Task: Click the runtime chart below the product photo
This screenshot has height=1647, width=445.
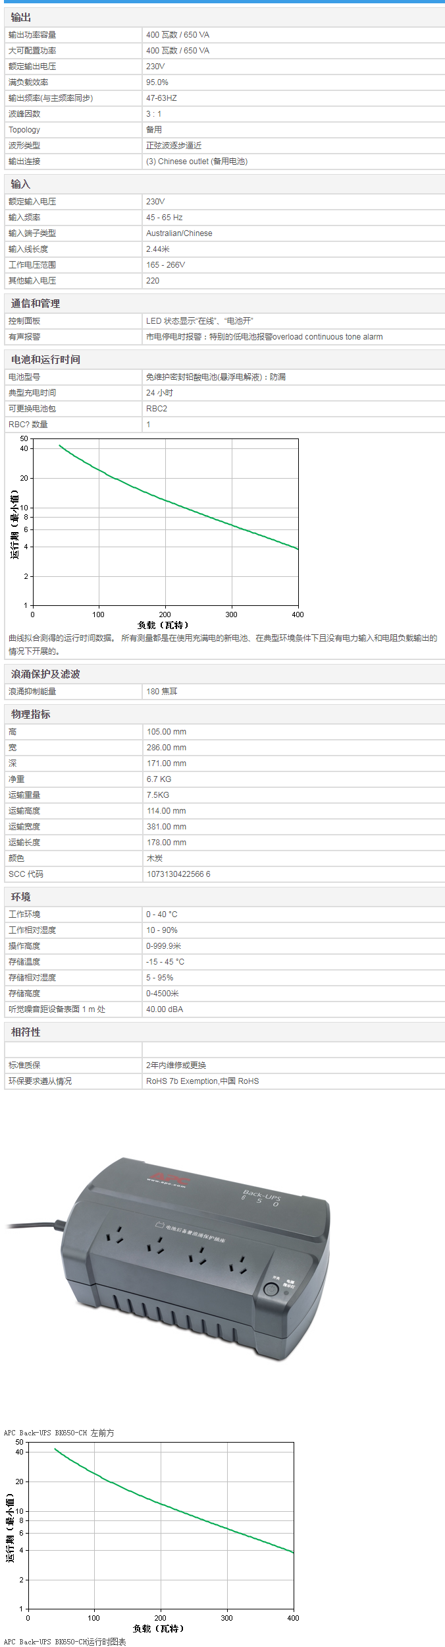Action: coord(160,1531)
